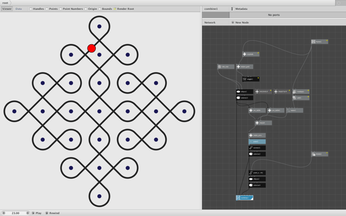
Task: Decrease frame number with left arrow
Action: pyautogui.click(x=3, y=213)
